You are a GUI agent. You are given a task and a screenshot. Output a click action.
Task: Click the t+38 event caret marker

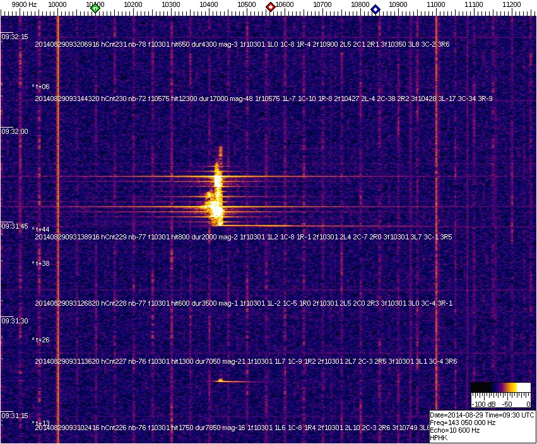coord(42,263)
